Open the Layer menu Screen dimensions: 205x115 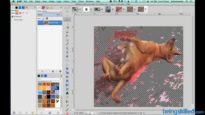tap(59, 1)
